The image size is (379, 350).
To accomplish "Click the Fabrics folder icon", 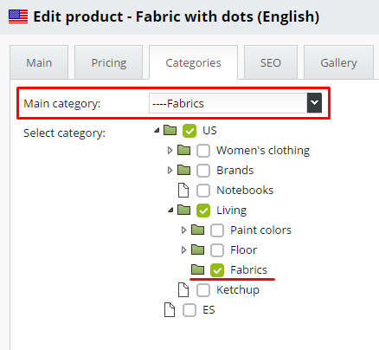I will (x=197, y=269).
